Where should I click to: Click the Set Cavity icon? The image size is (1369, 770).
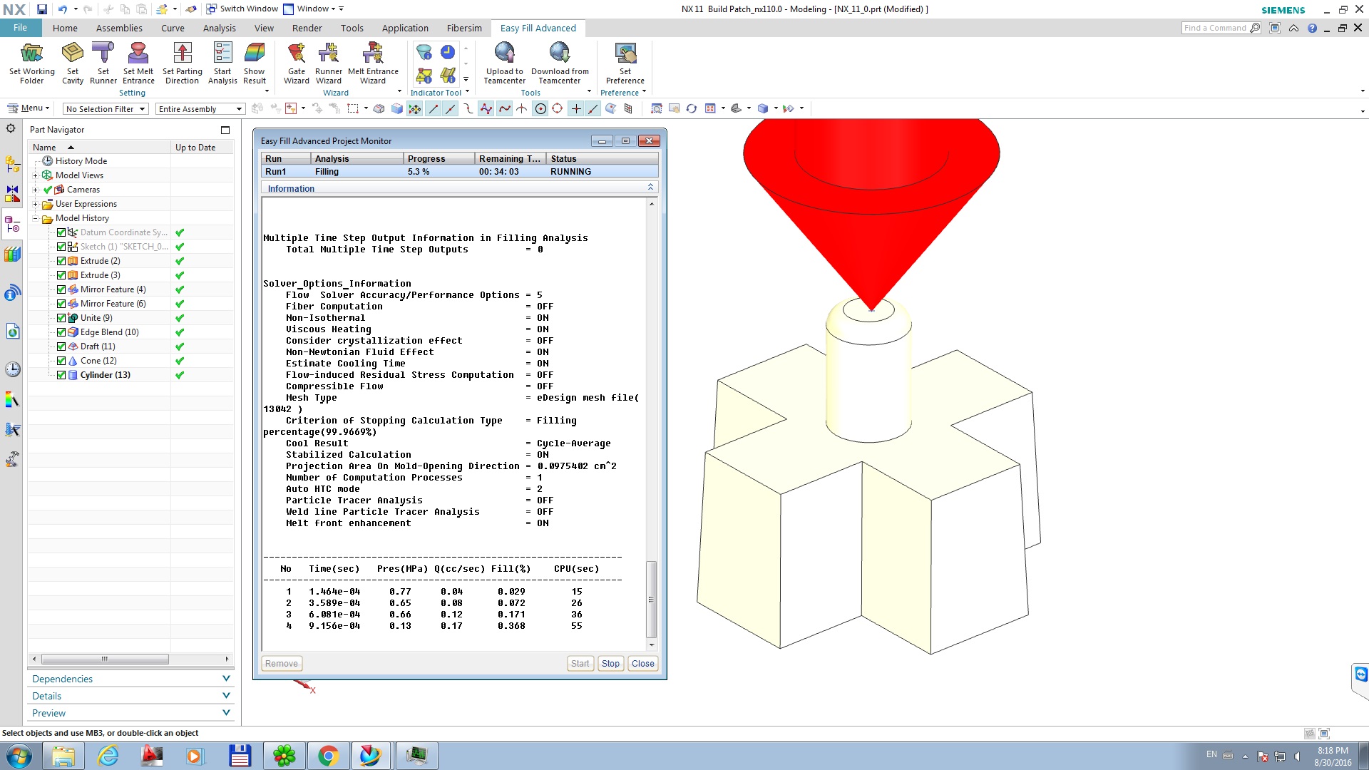click(x=72, y=63)
